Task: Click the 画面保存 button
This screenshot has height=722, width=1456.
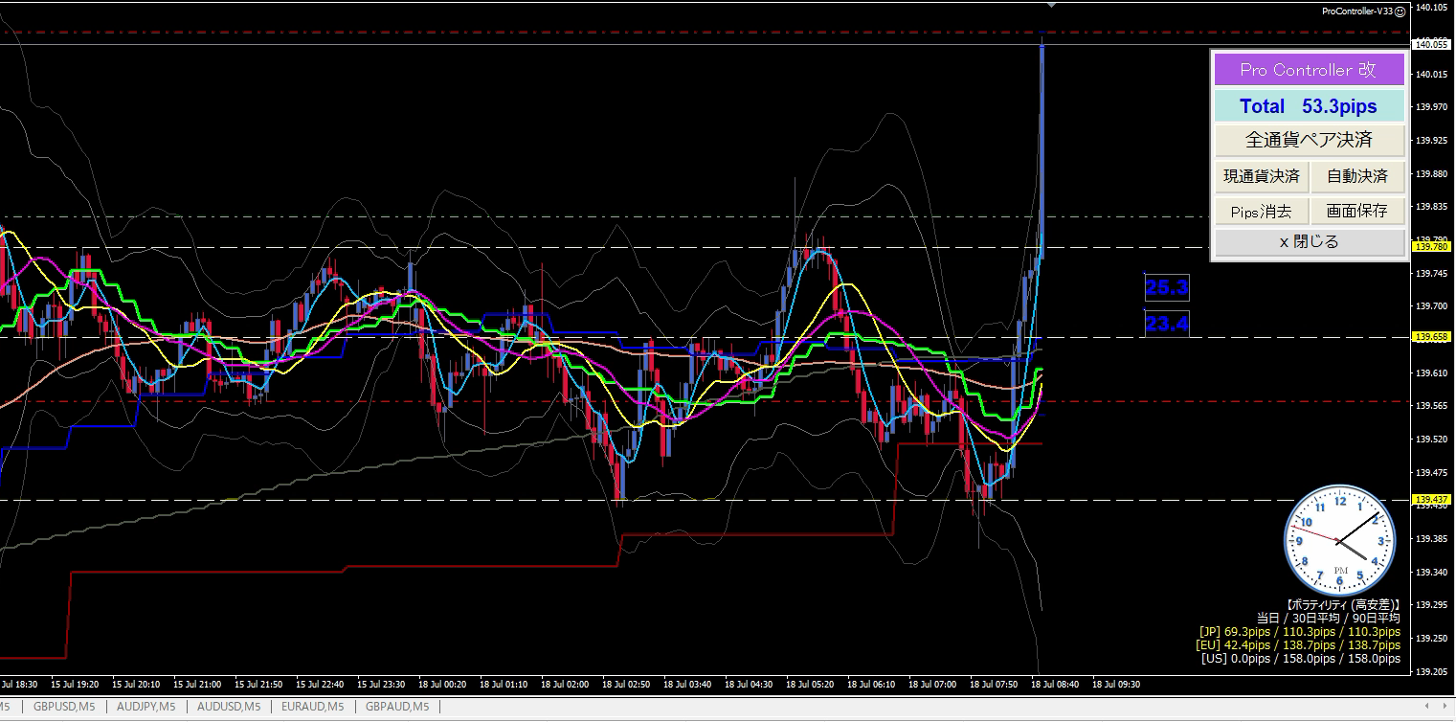Action: 1357,211
